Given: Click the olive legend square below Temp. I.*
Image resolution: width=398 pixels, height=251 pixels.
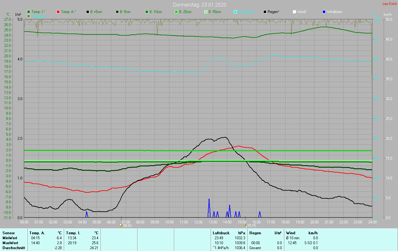Looking at the screenshot, I should click(x=29, y=16).
